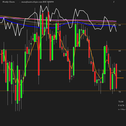Click the munafasutra.tbrjar.com BSE 533098 label
Image resolution: width=126 pixels, height=126 pixels.
(38, 2)
